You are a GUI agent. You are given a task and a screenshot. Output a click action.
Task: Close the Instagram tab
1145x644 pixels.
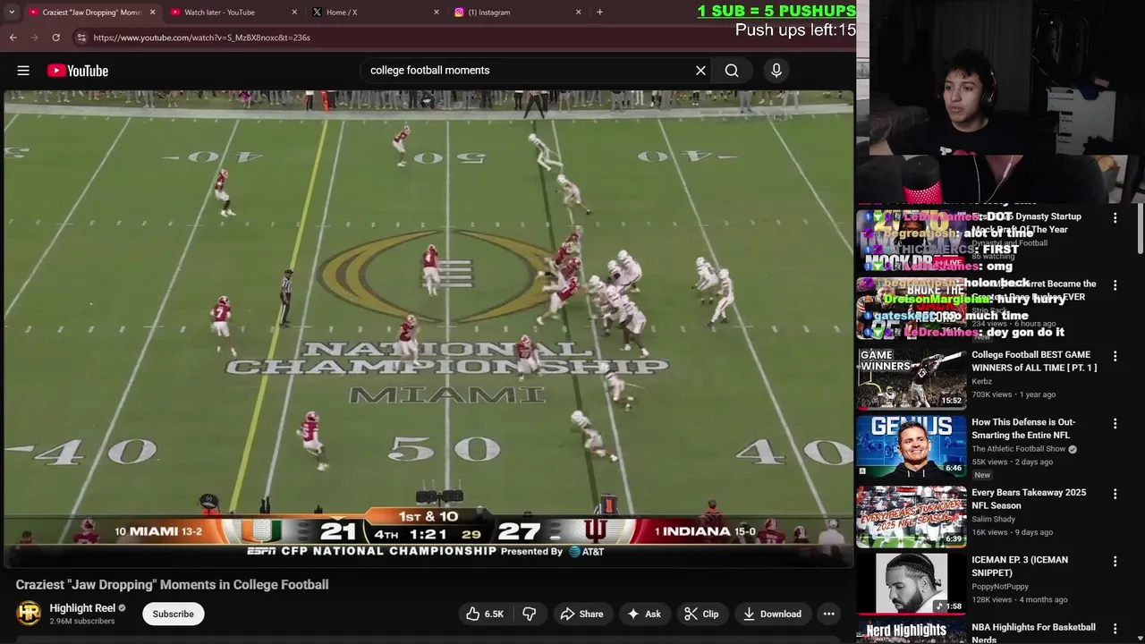point(578,13)
